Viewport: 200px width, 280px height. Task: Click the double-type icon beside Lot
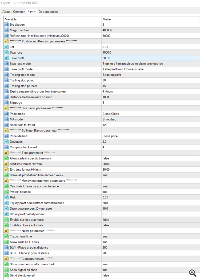[x=6, y=47]
